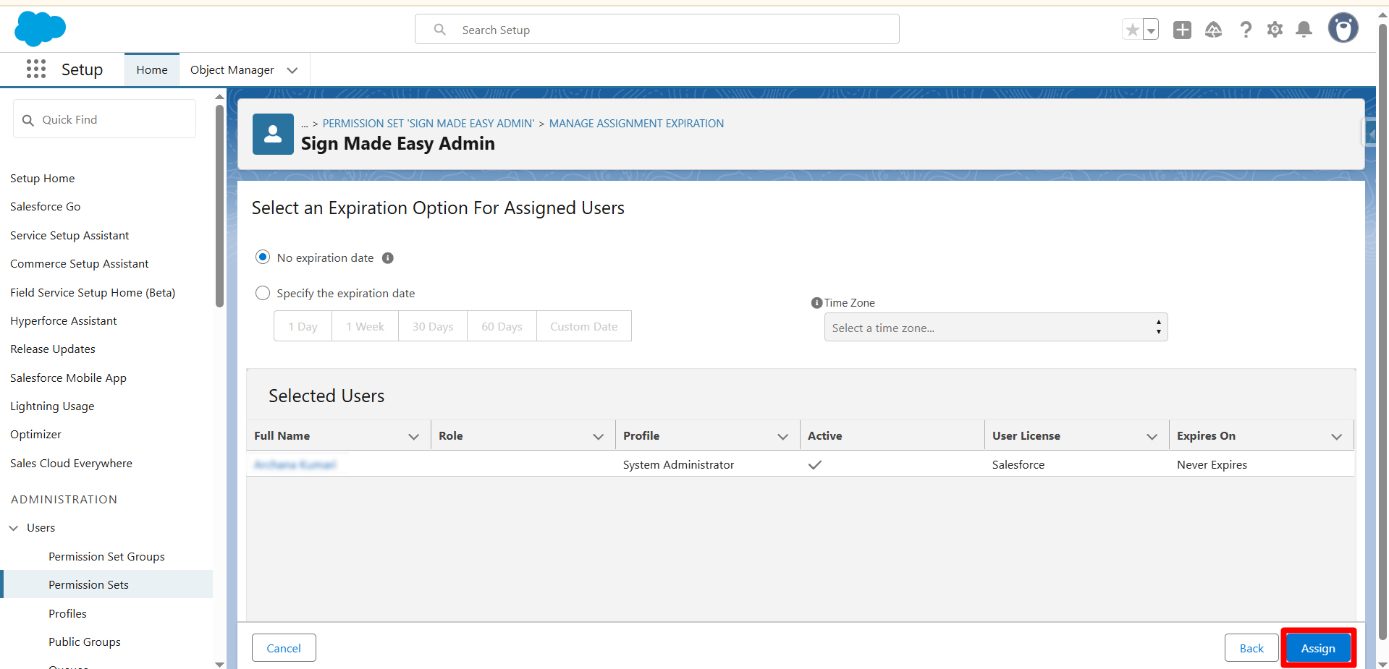
Task: Open the Permission Set 'Sign Made Easy Admin' breadcrumb
Action: point(428,124)
